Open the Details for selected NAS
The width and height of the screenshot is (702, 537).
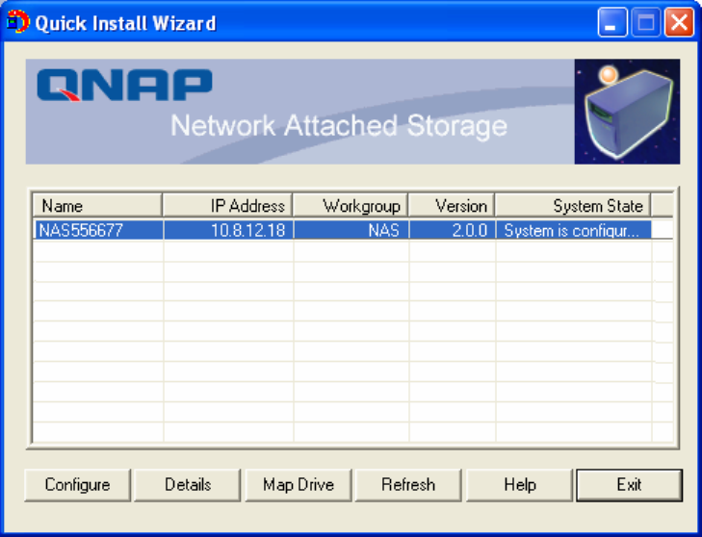pyautogui.click(x=188, y=485)
